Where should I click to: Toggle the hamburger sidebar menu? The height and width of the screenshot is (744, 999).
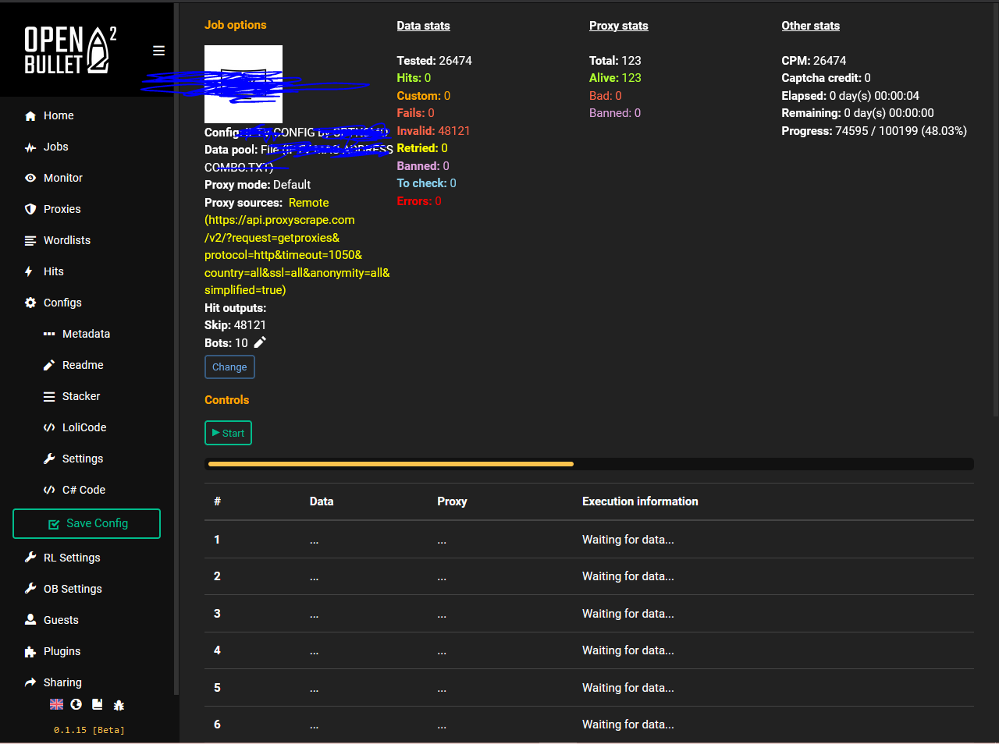[x=158, y=51]
